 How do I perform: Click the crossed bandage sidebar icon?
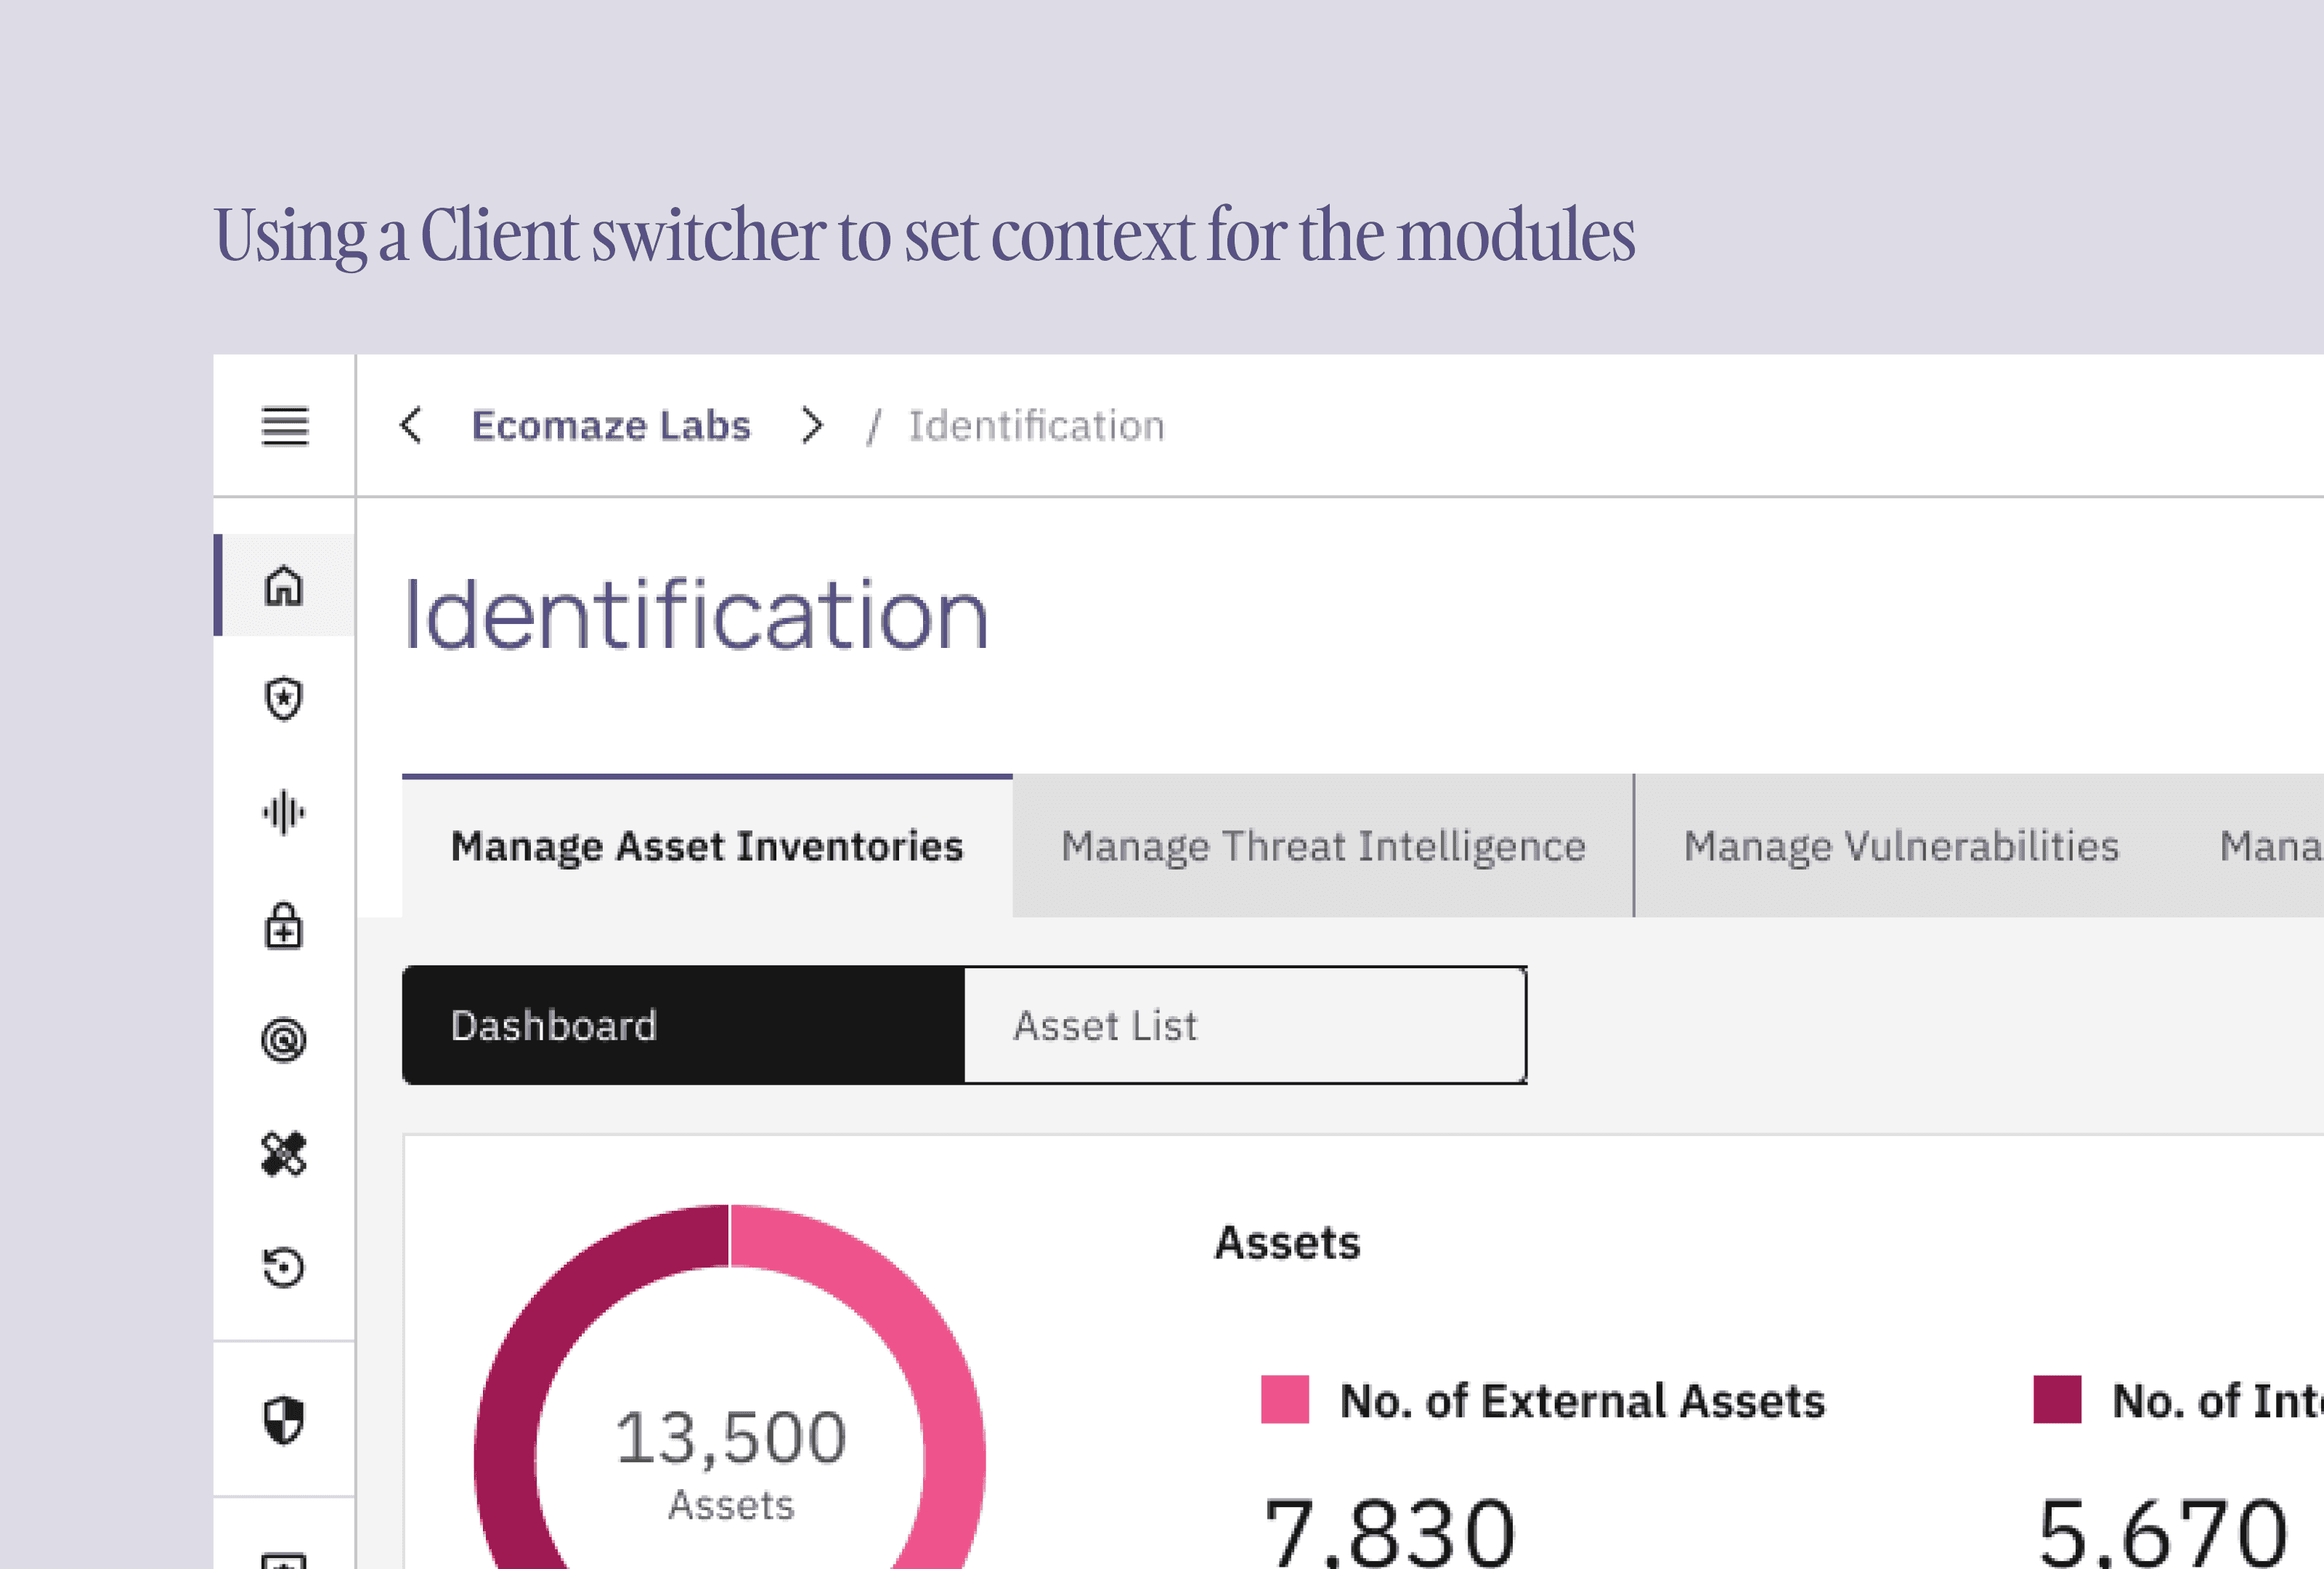[x=284, y=1154]
